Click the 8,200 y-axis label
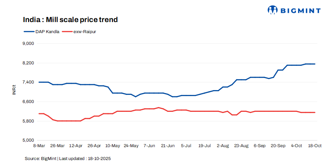335x167 pixels. [x=28, y=63]
